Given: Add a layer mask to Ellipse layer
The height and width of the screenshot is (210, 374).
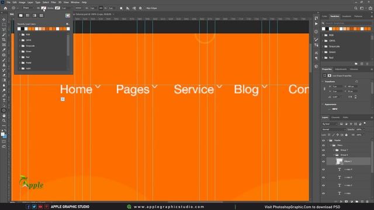Looking at the screenshot, I should (347, 202).
